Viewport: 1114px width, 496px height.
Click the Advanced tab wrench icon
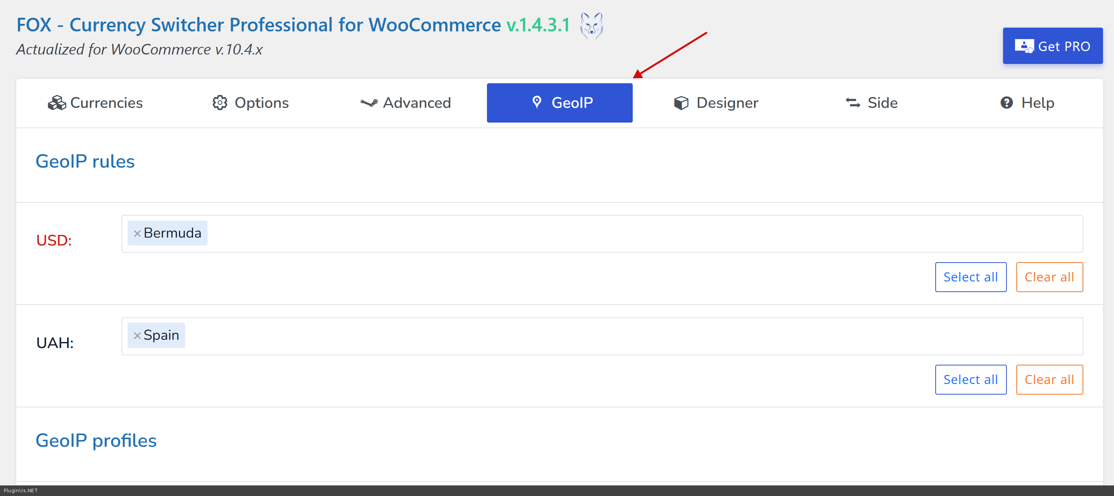point(368,103)
